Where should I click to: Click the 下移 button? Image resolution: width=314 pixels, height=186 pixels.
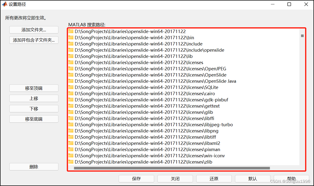[x=34, y=109]
